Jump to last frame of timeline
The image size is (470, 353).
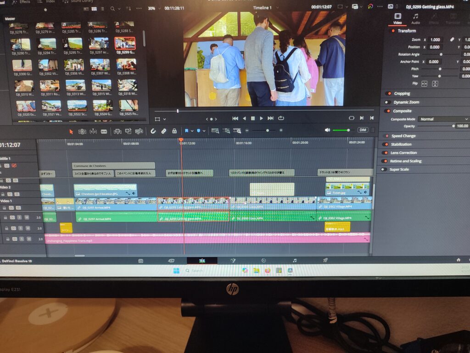[x=270, y=118]
